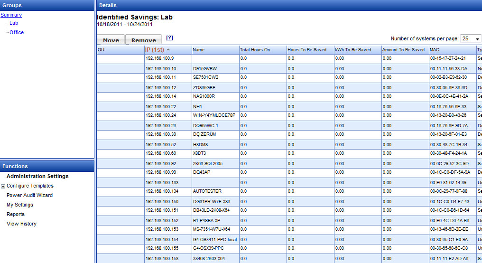
Task: Select the Office group tree item
Action: click(x=17, y=32)
